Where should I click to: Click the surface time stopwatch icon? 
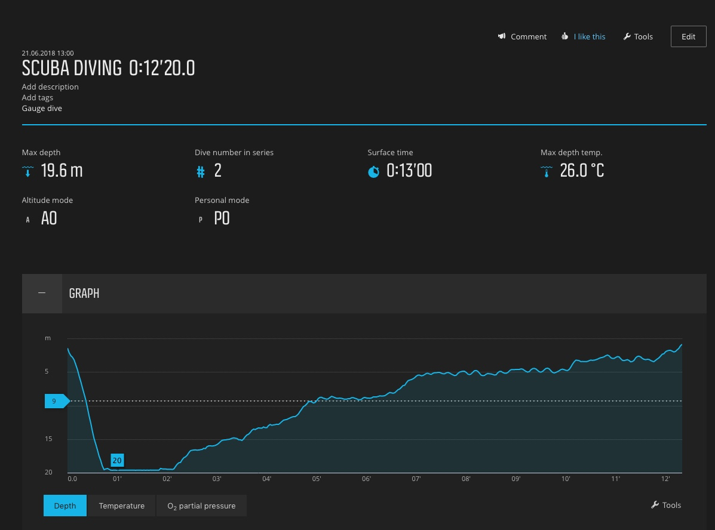coord(373,172)
